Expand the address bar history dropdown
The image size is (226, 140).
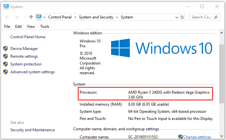(x=176, y=17)
